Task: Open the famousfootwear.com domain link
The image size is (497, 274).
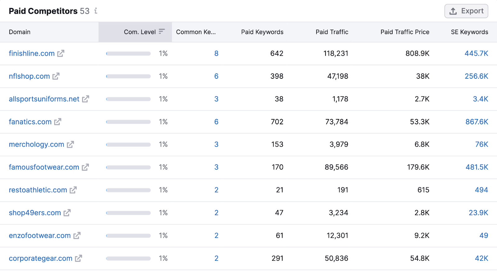Action: (44, 167)
